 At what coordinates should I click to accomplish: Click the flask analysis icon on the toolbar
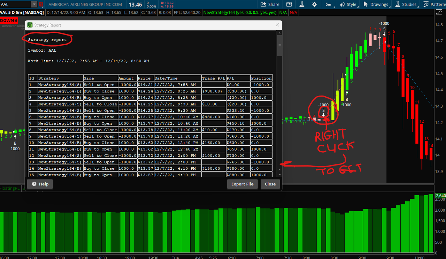point(302,5)
